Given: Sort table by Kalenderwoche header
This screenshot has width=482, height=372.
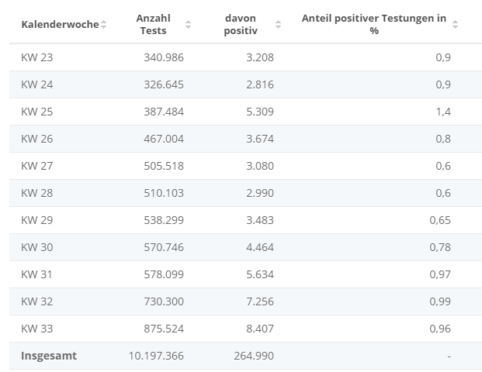Looking at the screenshot, I should 60,24.
